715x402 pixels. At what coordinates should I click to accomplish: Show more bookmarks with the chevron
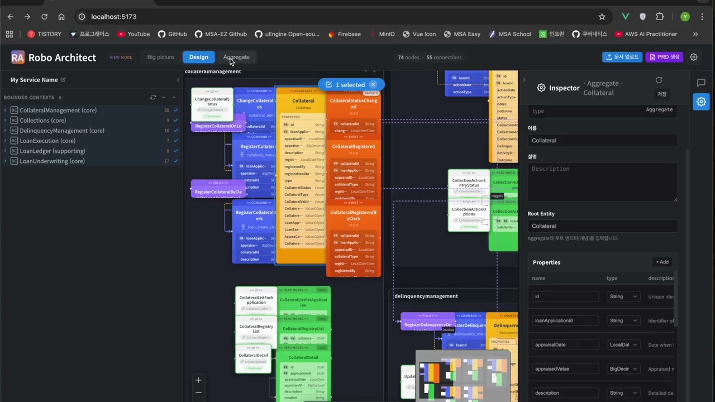[x=695, y=34]
